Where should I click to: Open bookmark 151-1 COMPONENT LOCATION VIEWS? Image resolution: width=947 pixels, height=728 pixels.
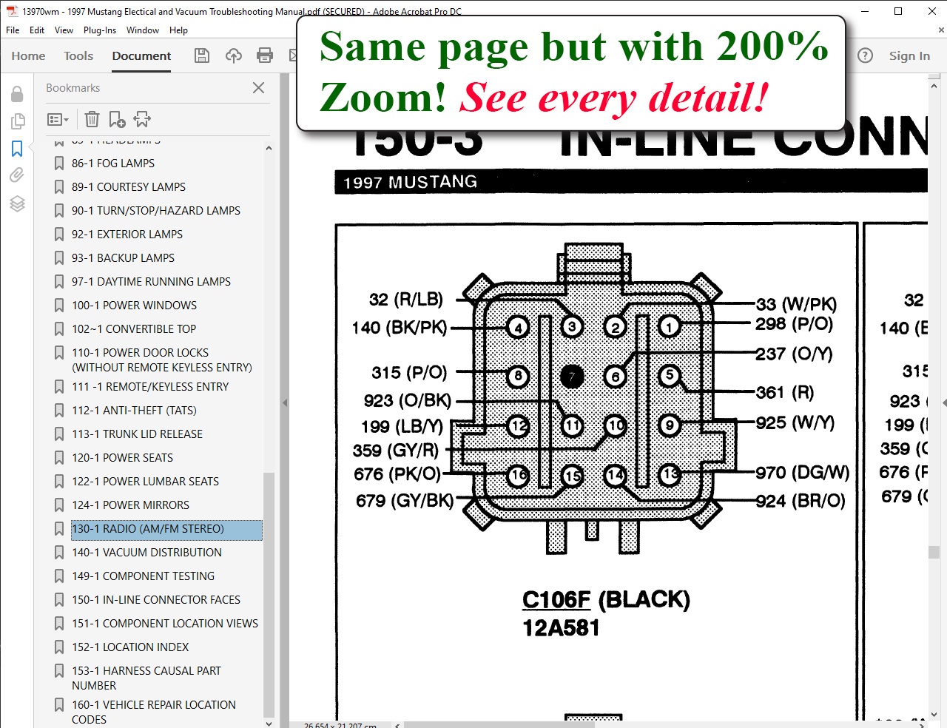(x=165, y=624)
